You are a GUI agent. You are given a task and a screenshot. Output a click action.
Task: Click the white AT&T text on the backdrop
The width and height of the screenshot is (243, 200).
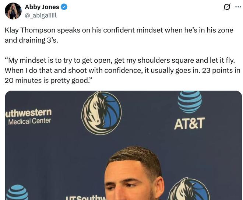(189, 124)
